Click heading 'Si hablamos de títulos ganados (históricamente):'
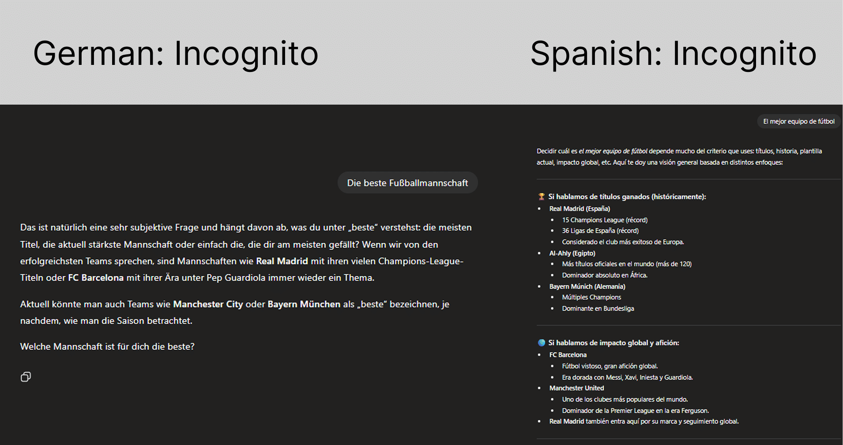 627,196
